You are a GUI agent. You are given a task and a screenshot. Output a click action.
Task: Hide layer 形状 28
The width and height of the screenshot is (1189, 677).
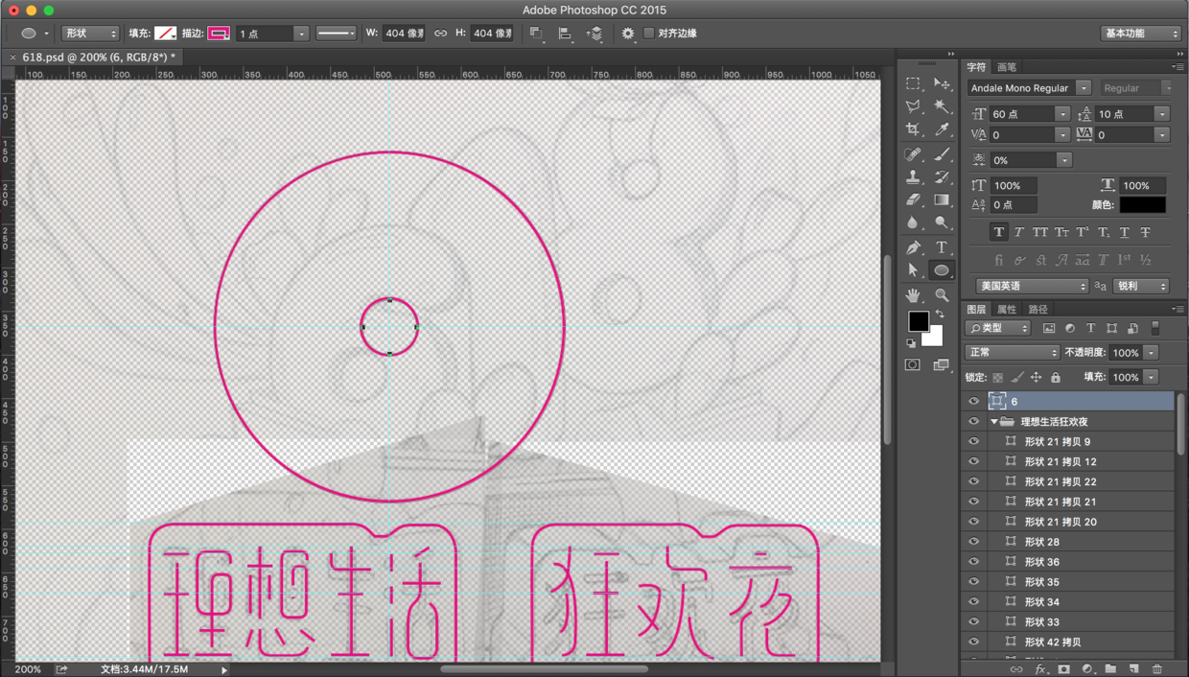click(973, 542)
